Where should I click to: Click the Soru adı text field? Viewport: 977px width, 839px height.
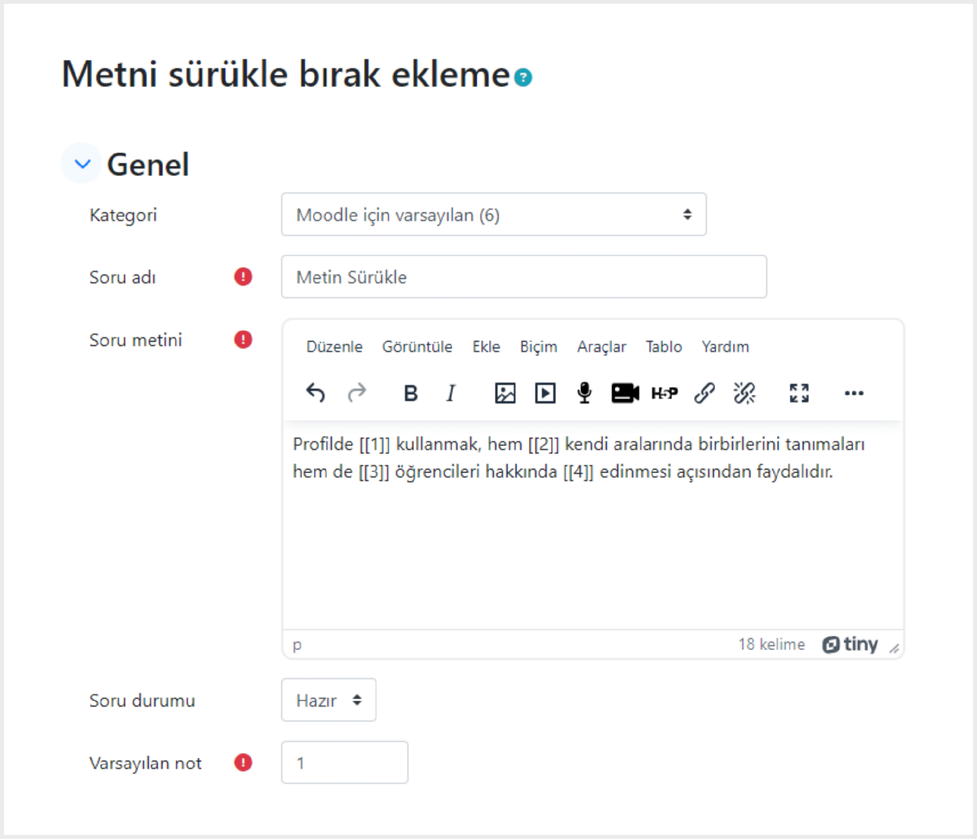click(524, 277)
